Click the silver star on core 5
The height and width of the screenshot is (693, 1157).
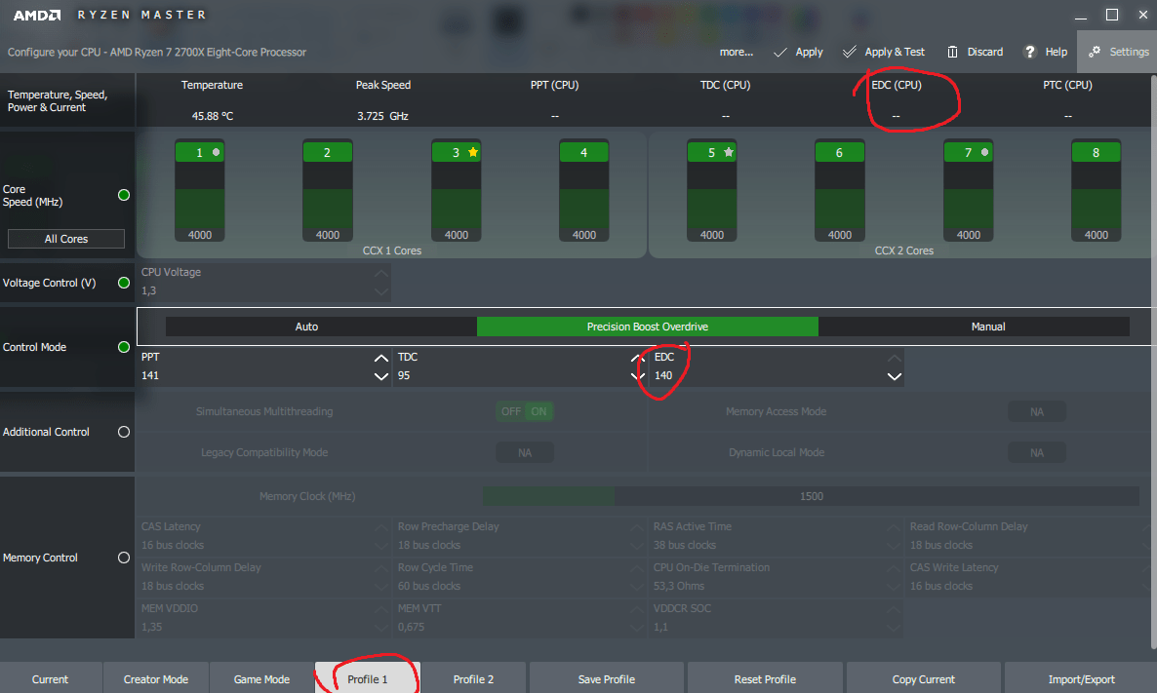pyautogui.click(x=729, y=152)
